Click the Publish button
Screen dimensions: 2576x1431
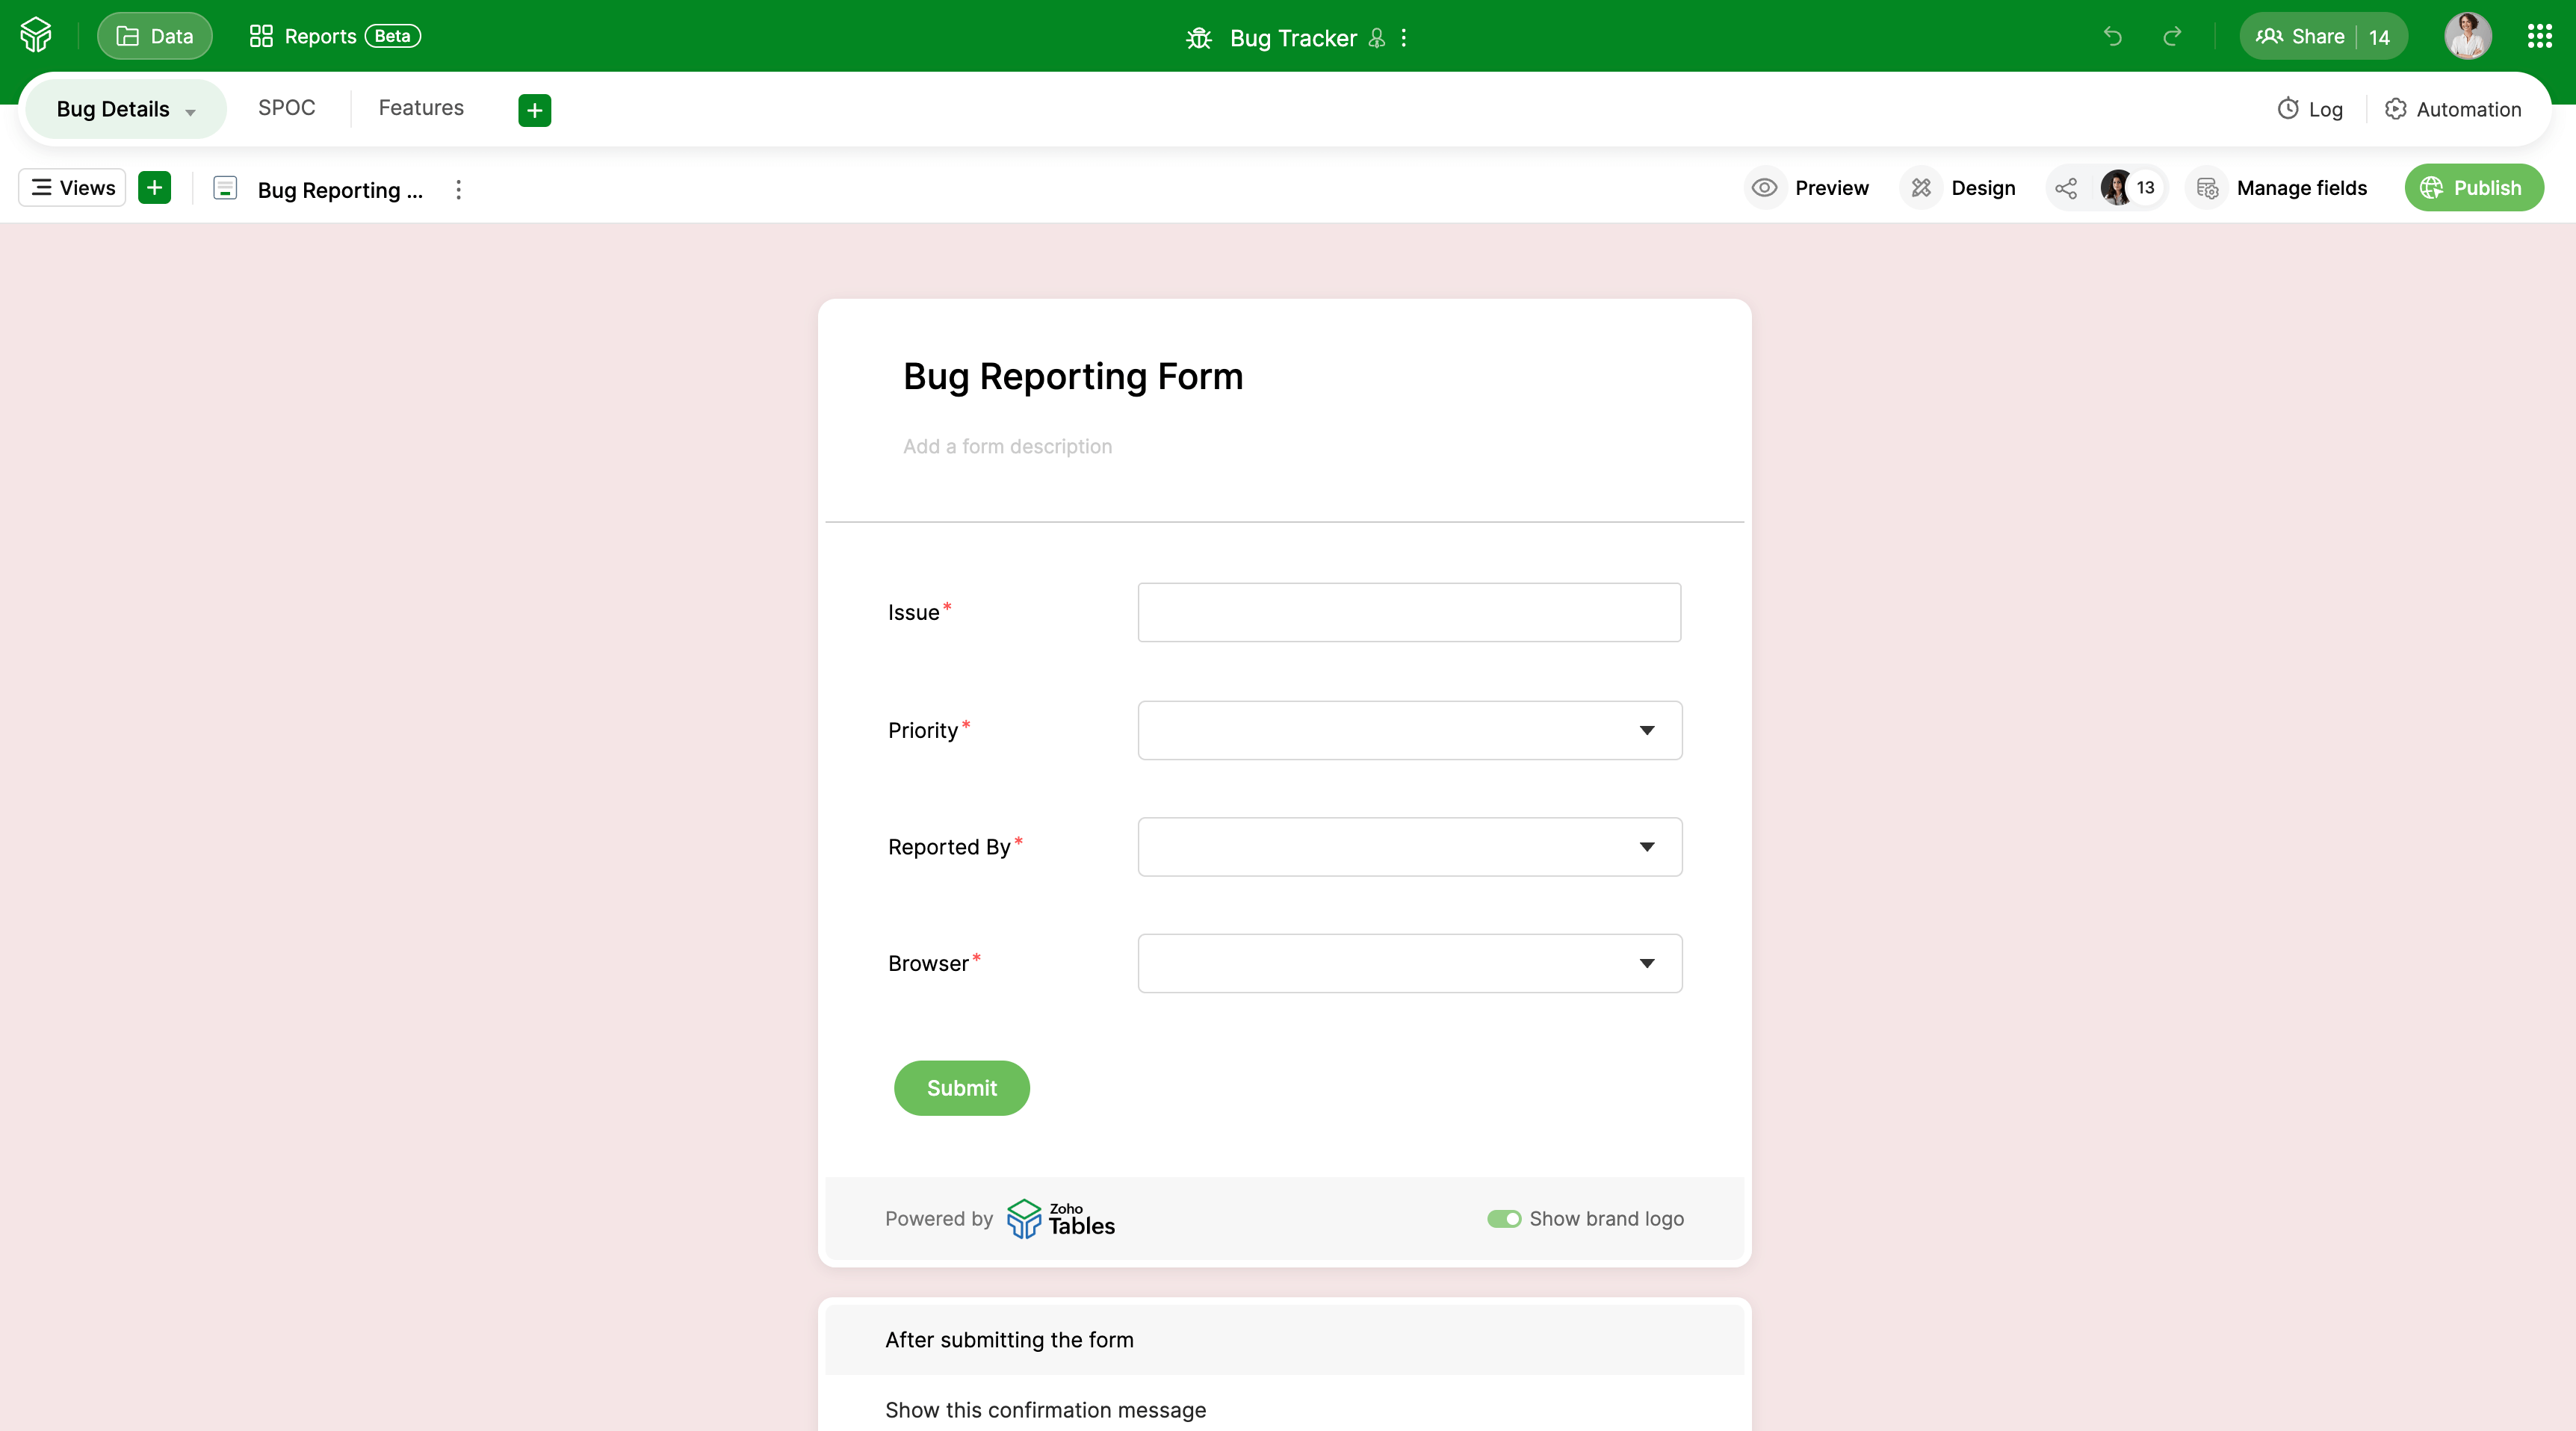point(2473,188)
